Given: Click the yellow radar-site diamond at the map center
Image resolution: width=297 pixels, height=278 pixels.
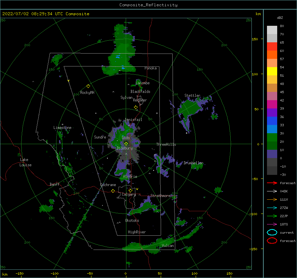Looking at the screenshot, I should [x=126, y=144].
